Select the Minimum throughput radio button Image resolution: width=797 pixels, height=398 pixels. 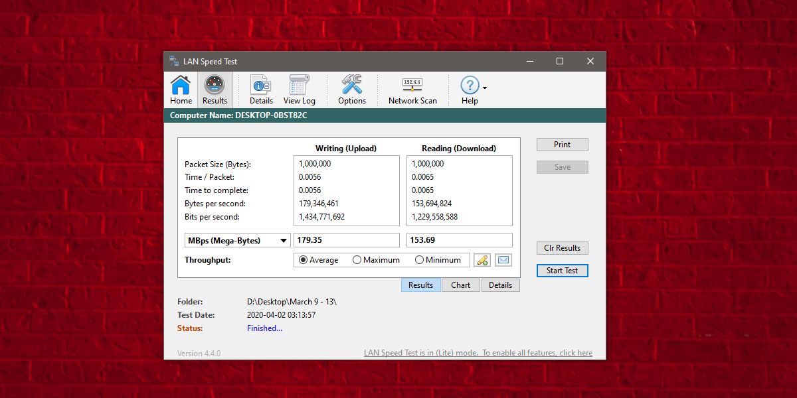tap(438, 260)
